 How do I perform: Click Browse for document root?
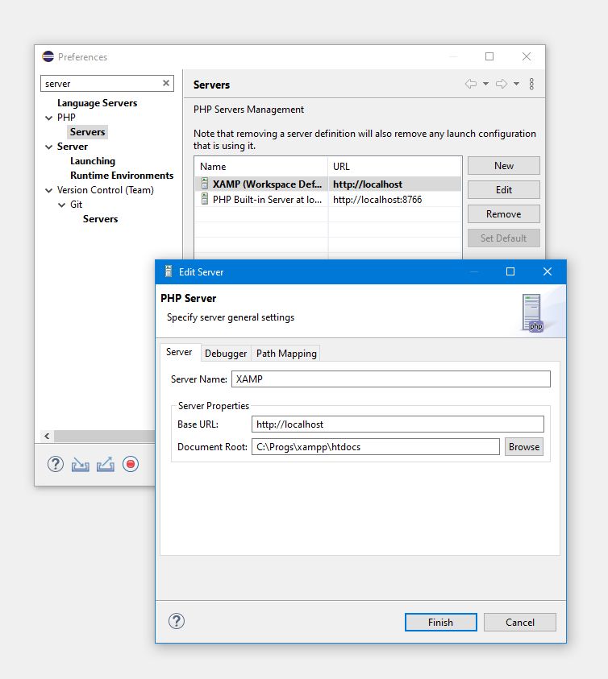tap(524, 447)
